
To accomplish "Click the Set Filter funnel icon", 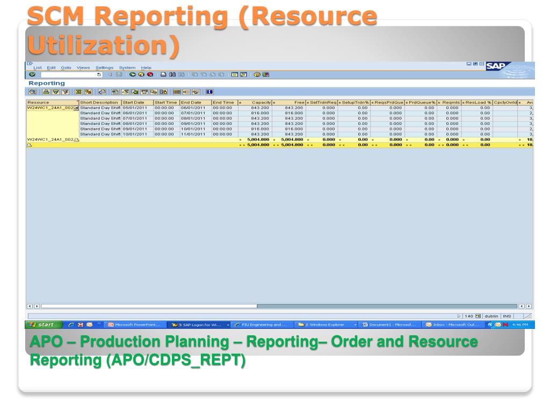I will tap(65, 92).
